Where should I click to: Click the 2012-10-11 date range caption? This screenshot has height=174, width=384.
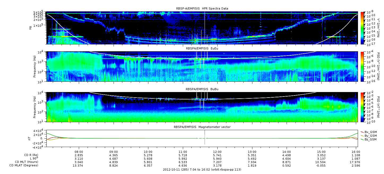202,170
